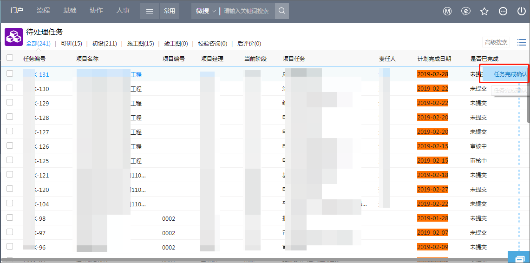Open the 人事 top menu
530x263 pixels.
pyautogui.click(x=123, y=11)
